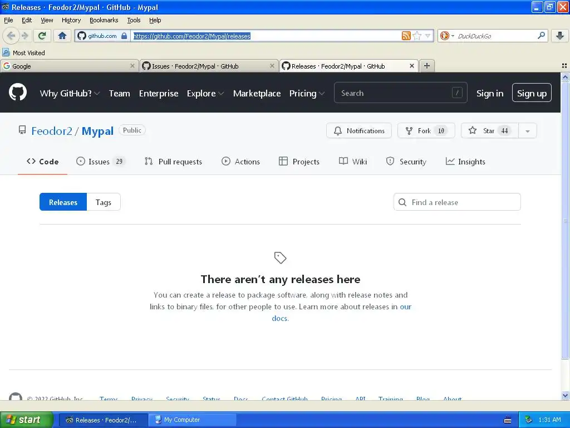Click the Marketplace link in the header
Viewport: 570px width, 428px height.
[x=257, y=93]
